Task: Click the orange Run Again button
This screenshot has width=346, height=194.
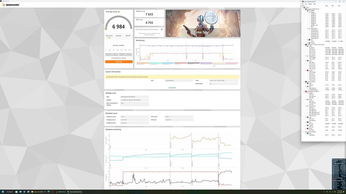Action: point(119,62)
